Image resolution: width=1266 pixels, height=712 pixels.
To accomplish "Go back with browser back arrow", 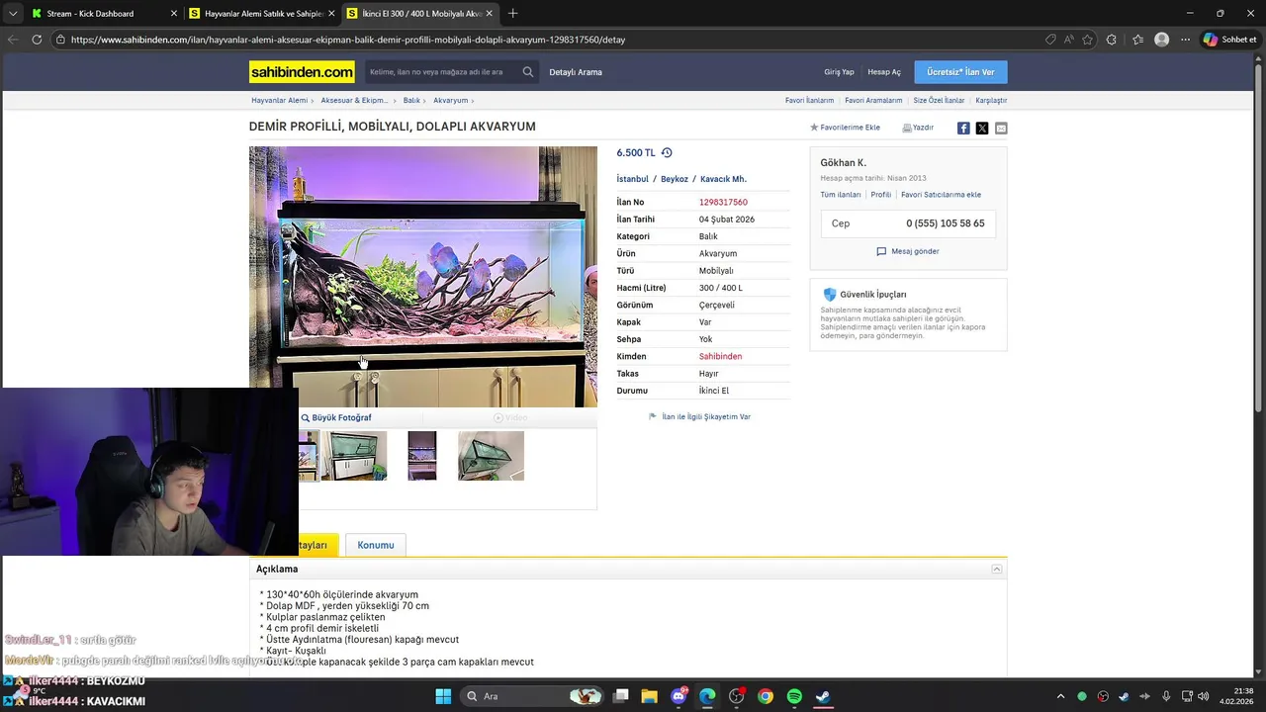I will tap(13, 40).
